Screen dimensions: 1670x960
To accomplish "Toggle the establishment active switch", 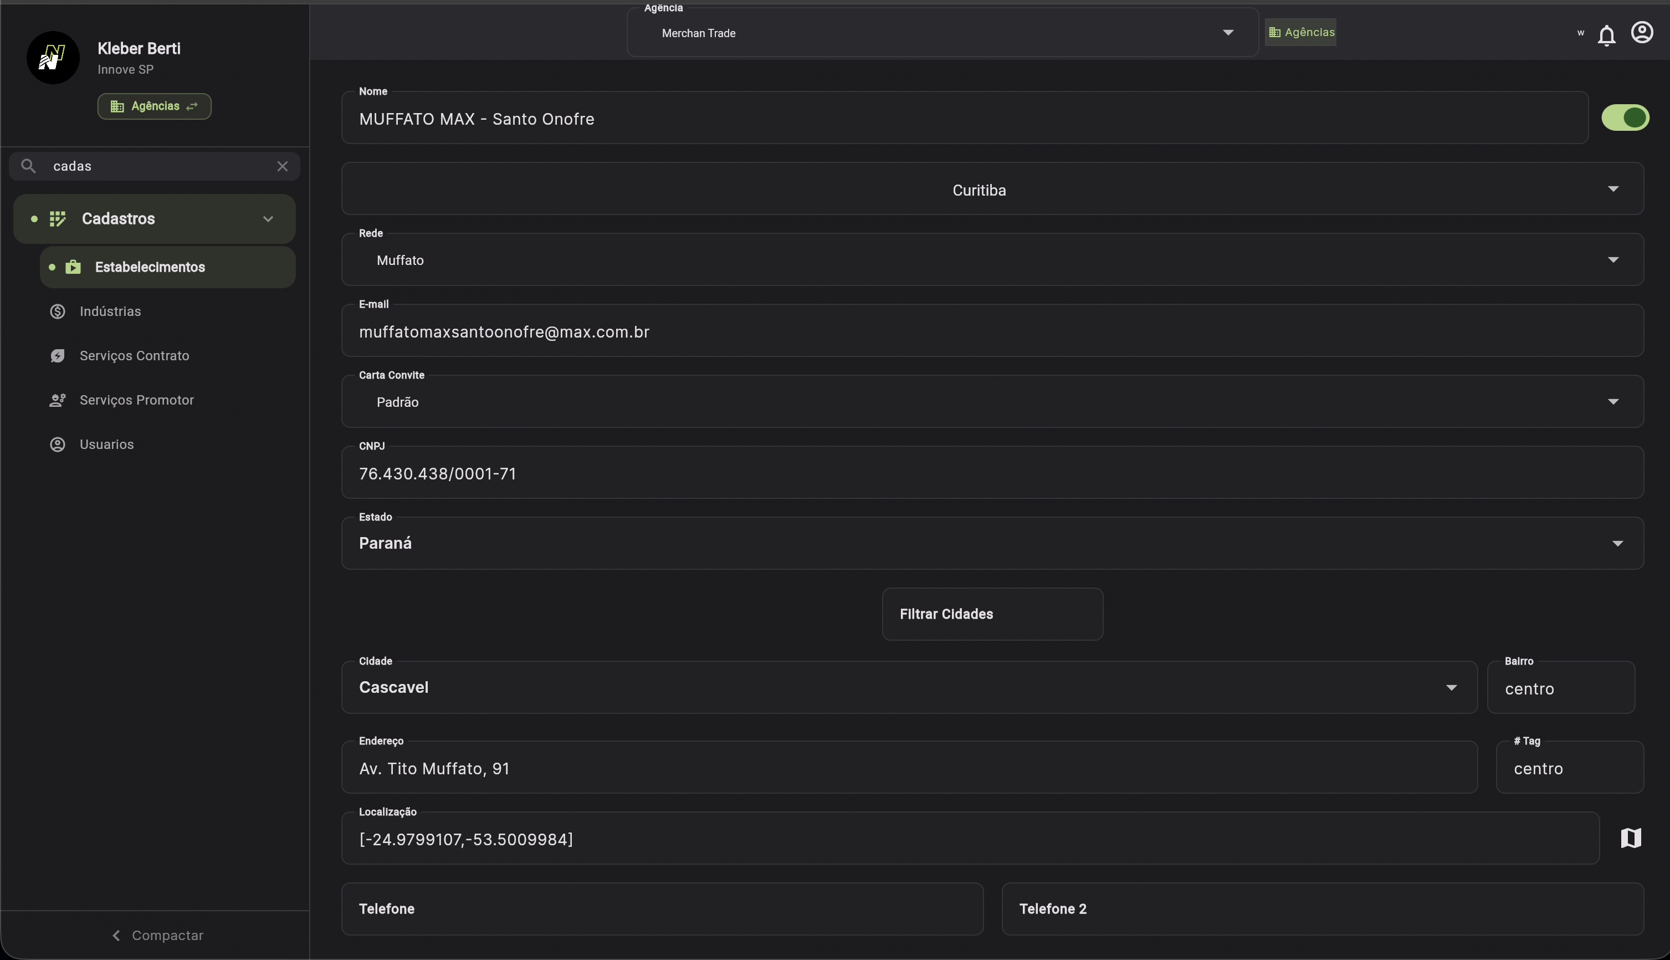I will click(x=1625, y=118).
